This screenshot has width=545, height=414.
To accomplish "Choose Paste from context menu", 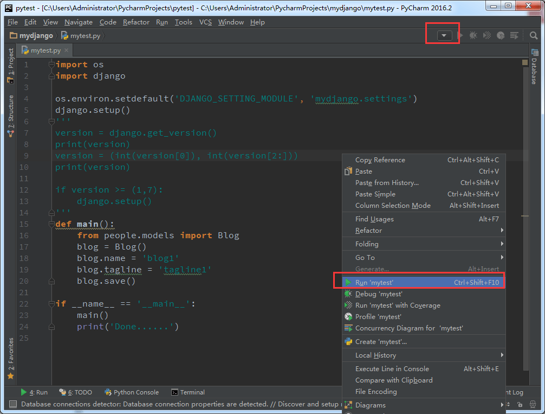I will 424,171.
